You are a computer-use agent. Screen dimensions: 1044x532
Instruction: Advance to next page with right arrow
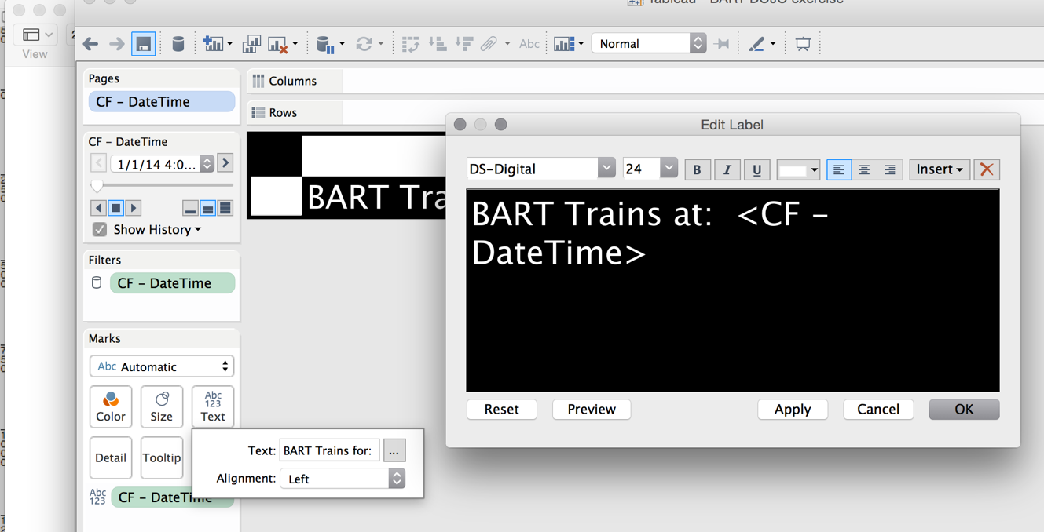225,163
